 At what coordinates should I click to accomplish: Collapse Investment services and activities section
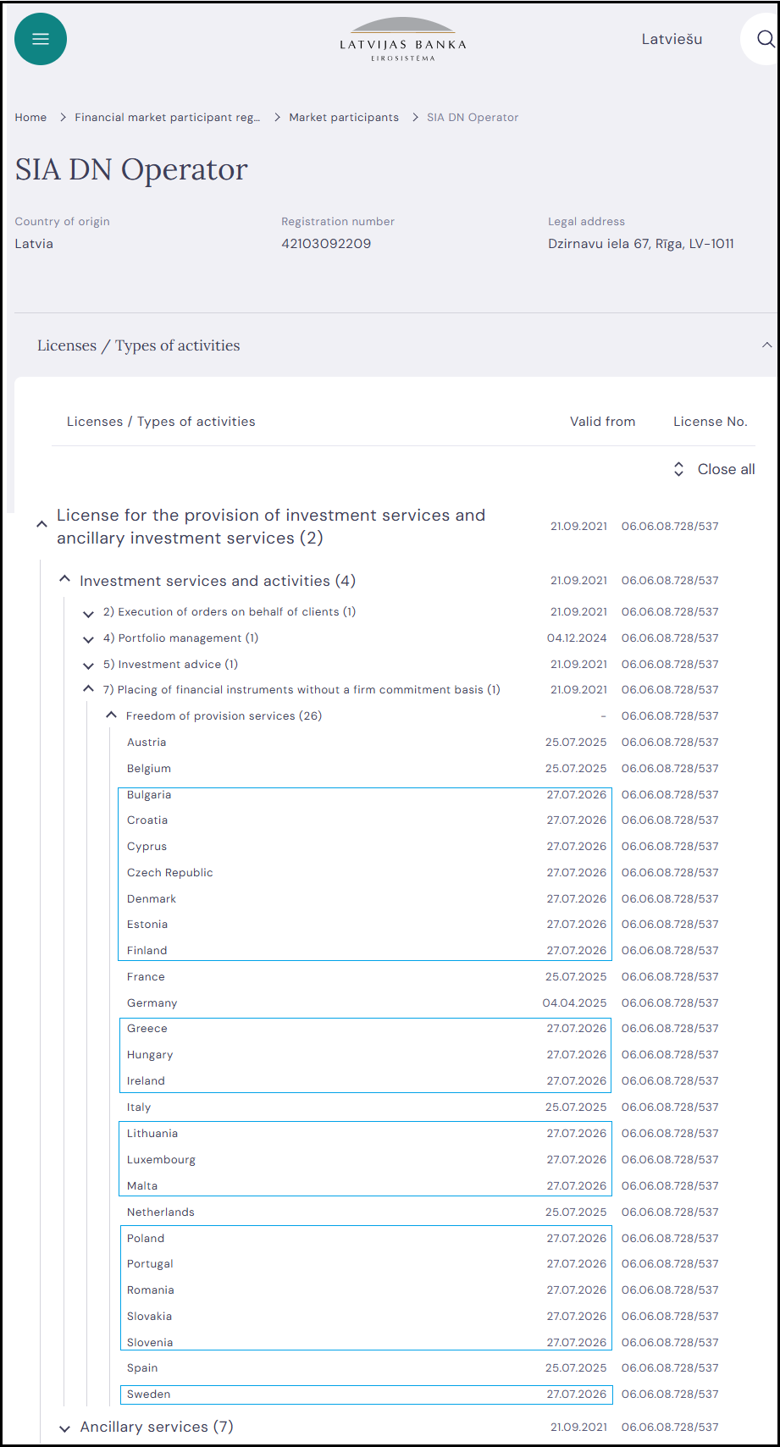[x=64, y=579]
